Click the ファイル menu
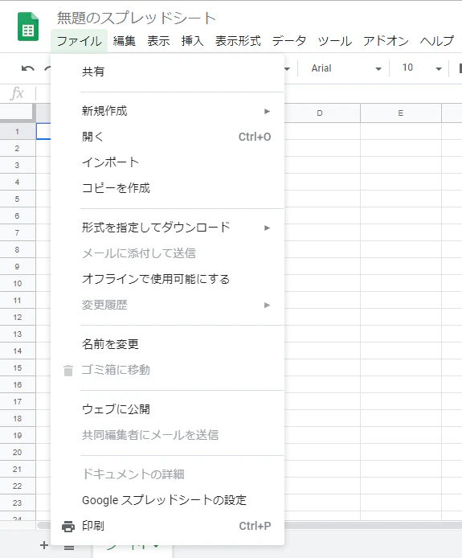Viewport: 462px width, 558px height. 79,41
